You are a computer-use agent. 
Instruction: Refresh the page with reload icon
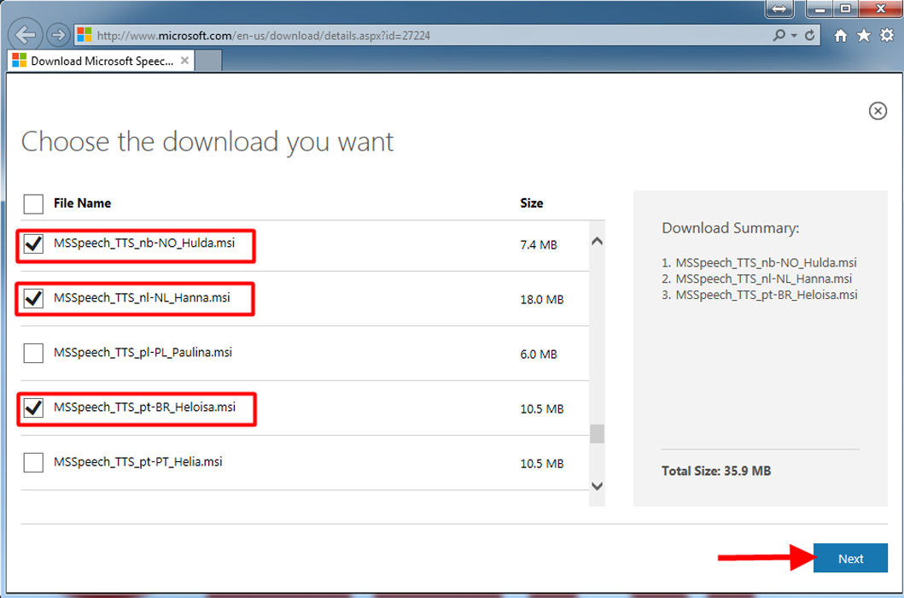(x=810, y=35)
